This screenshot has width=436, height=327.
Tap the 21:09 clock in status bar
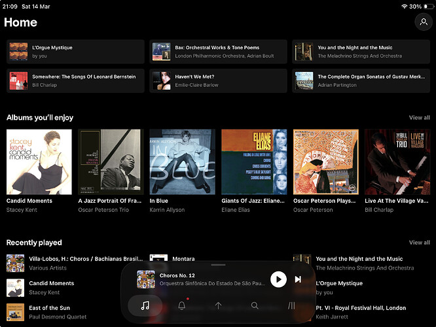click(x=10, y=7)
